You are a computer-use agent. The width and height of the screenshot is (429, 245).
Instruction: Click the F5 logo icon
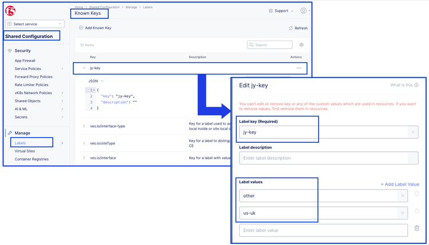[10, 11]
